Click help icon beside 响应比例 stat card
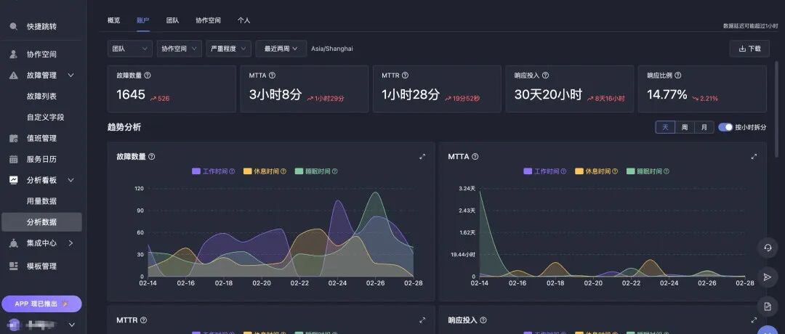785x334 pixels. (678, 76)
